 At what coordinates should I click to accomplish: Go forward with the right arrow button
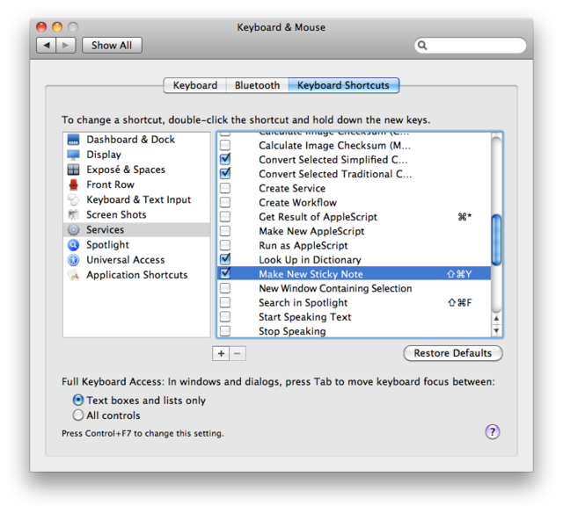tap(66, 45)
